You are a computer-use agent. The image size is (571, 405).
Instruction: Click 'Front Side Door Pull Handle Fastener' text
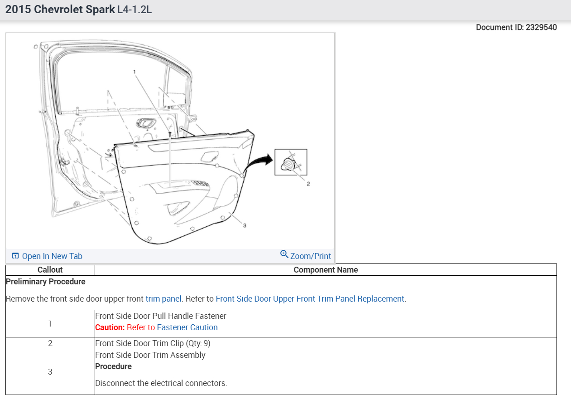[161, 316]
